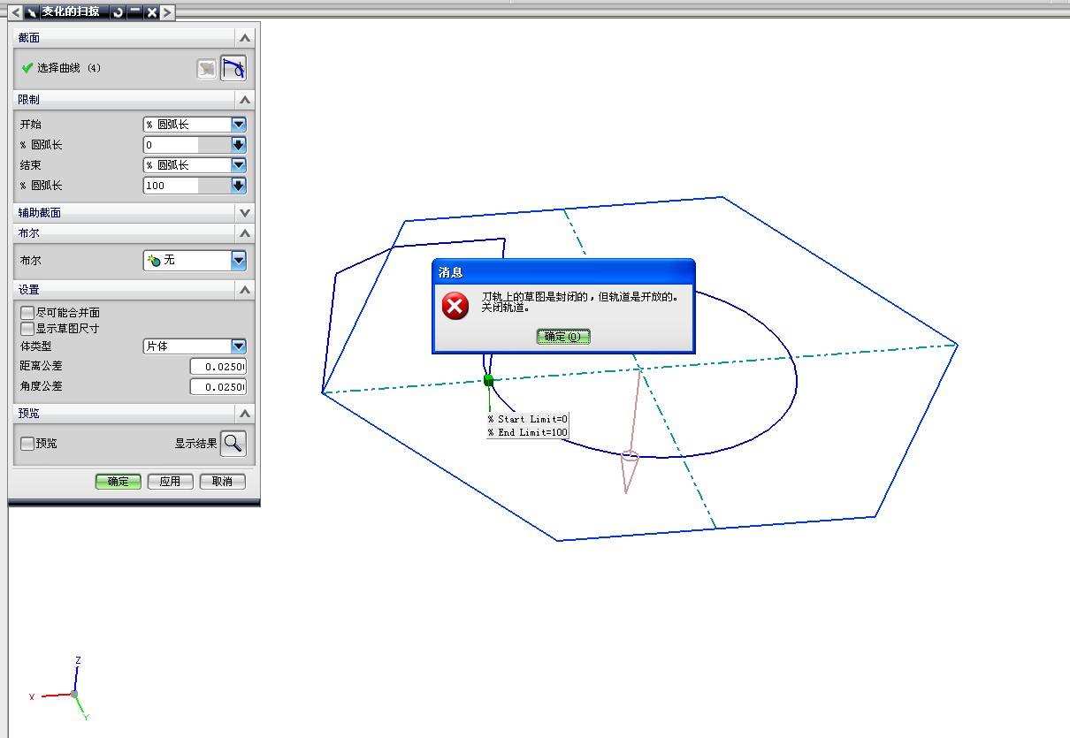The height and width of the screenshot is (738, 1070).
Task: Click the green 确定 button in sweep dialog
Action: click(x=118, y=482)
